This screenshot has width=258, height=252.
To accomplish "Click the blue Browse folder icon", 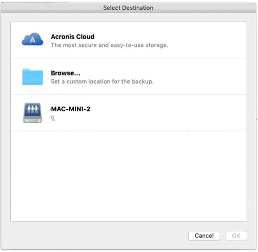I will pyautogui.click(x=33, y=77).
